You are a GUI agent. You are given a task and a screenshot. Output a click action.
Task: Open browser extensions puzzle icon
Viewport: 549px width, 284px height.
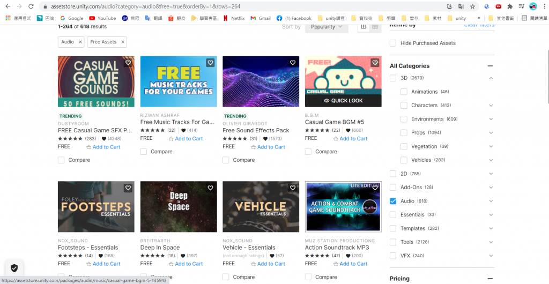(x=510, y=6)
